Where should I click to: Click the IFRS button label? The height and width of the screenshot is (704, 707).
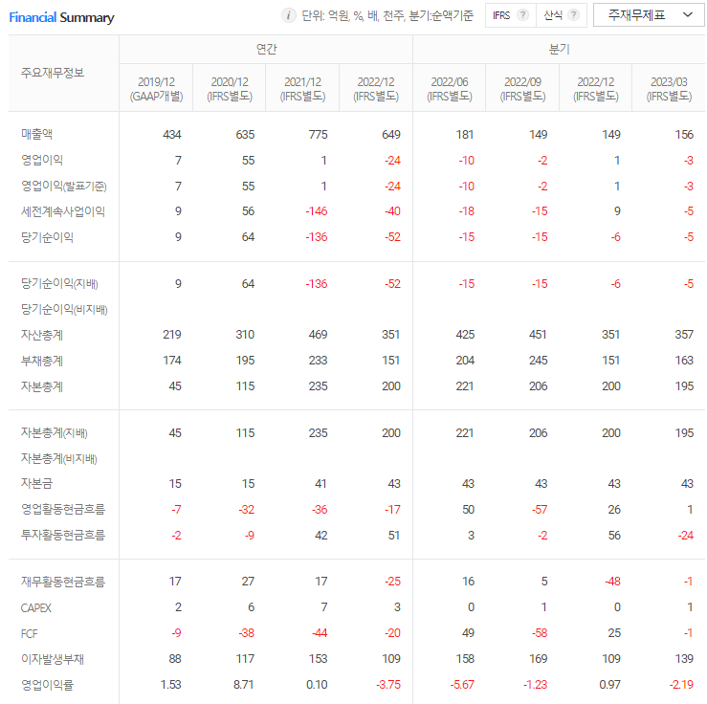[501, 15]
